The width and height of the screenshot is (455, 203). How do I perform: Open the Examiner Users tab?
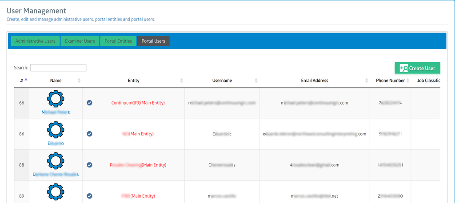pos(80,41)
